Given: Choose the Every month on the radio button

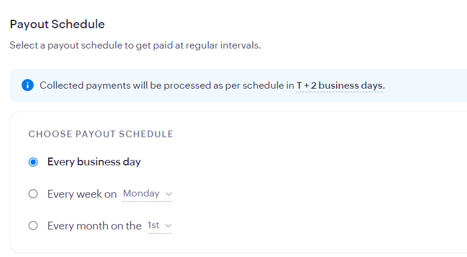Looking at the screenshot, I should [x=34, y=226].
